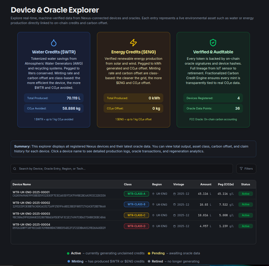269x266 pixels.
Task: Click calendar icon in WTR-UK-ENG-2025-00003 row
Action: coord(174,215)
